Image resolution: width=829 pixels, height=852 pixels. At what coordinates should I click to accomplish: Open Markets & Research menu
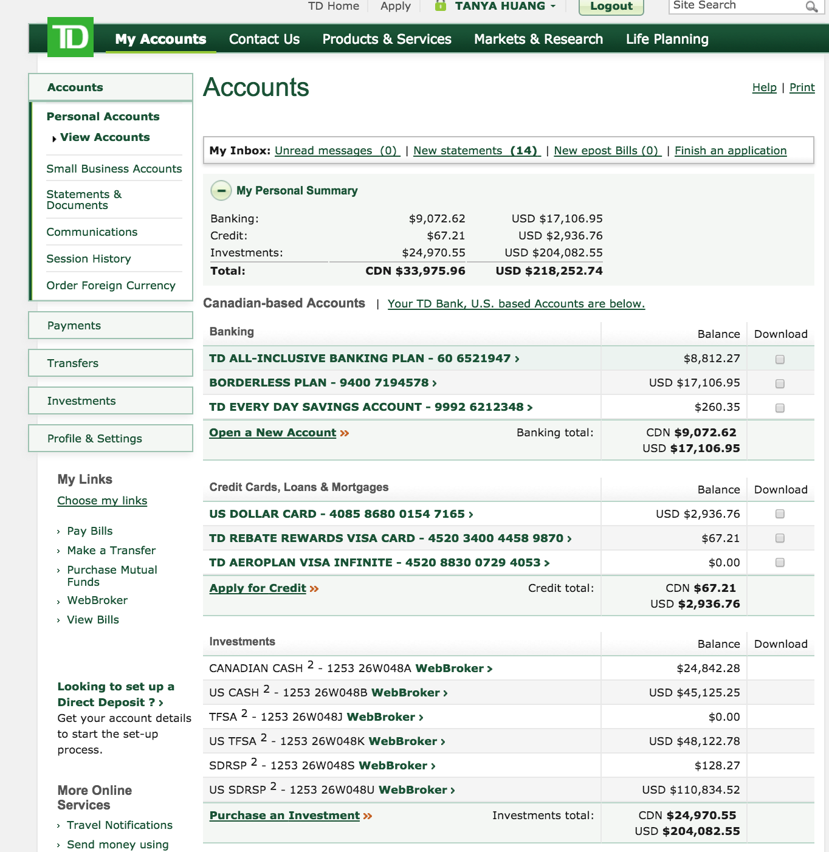point(538,39)
